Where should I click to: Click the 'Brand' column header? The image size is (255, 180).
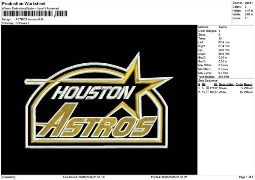click(x=248, y=84)
